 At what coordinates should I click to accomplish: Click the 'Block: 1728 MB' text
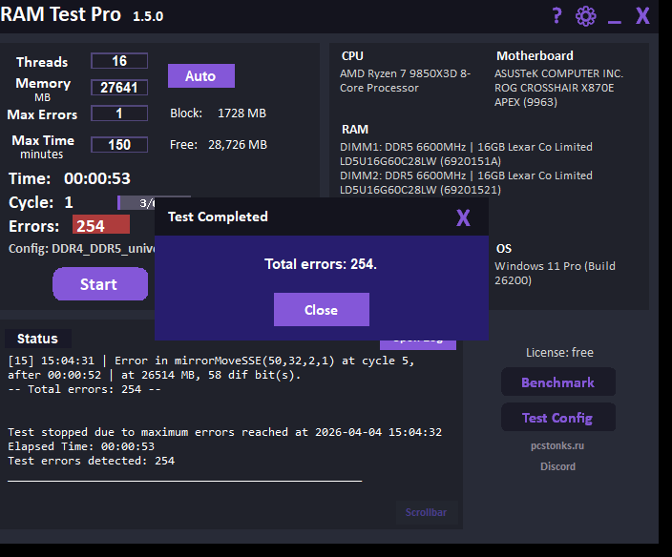[219, 113]
